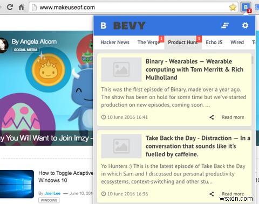Switch to The Verge tab
The height and width of the screenshot is (204, 259).
pos(148,43)
